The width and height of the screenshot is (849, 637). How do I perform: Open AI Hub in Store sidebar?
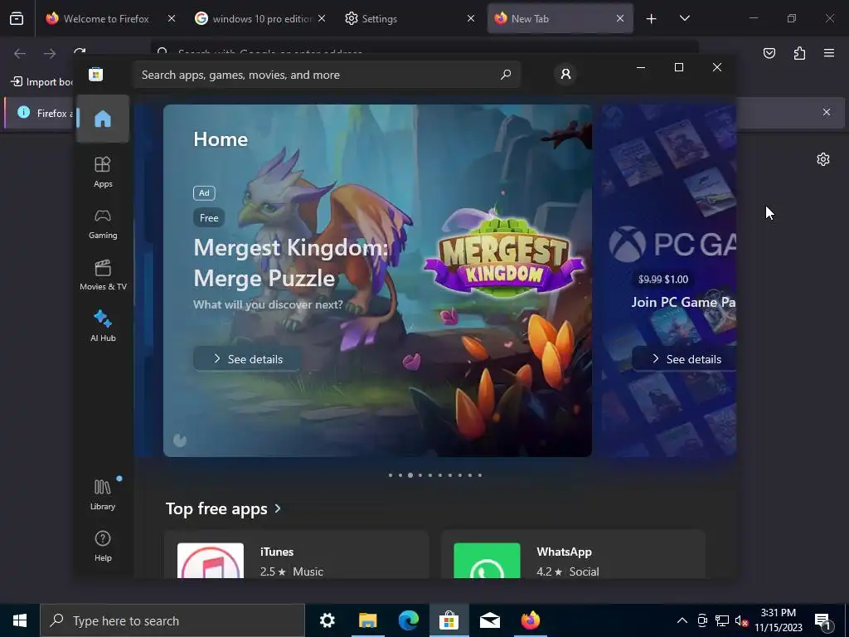pyautogui.click(x=103, y=325)
